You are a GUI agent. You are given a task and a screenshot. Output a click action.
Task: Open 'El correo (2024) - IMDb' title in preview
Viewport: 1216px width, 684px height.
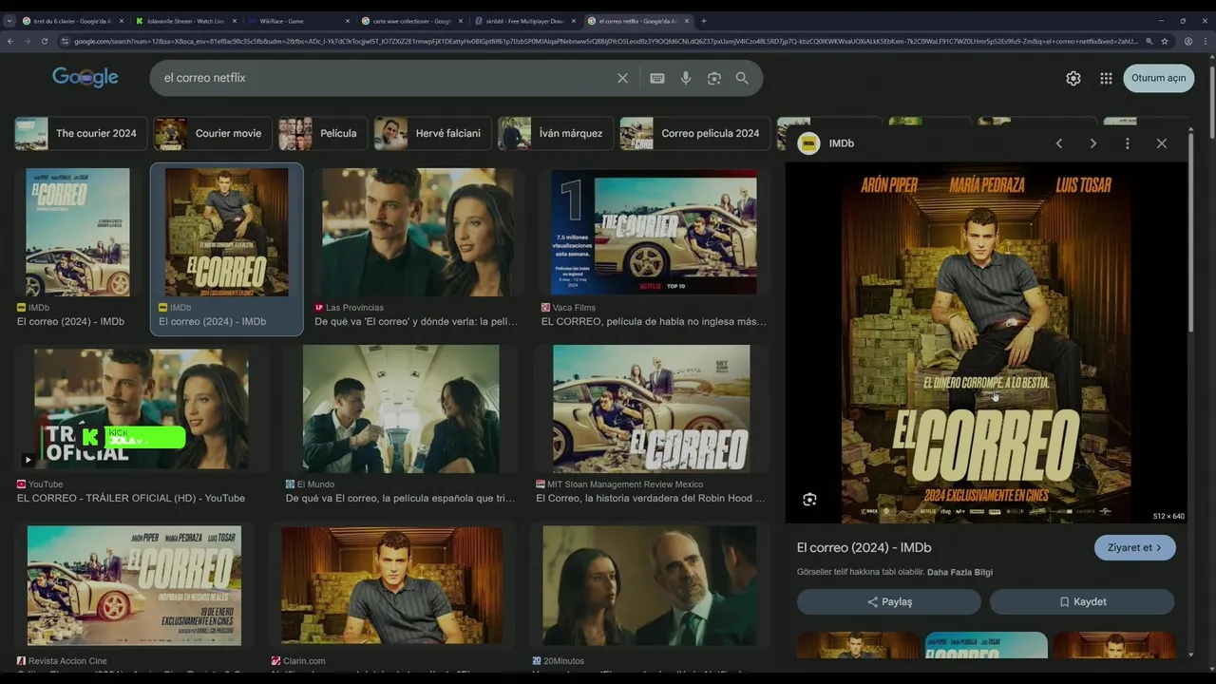(x=864, y=547)
